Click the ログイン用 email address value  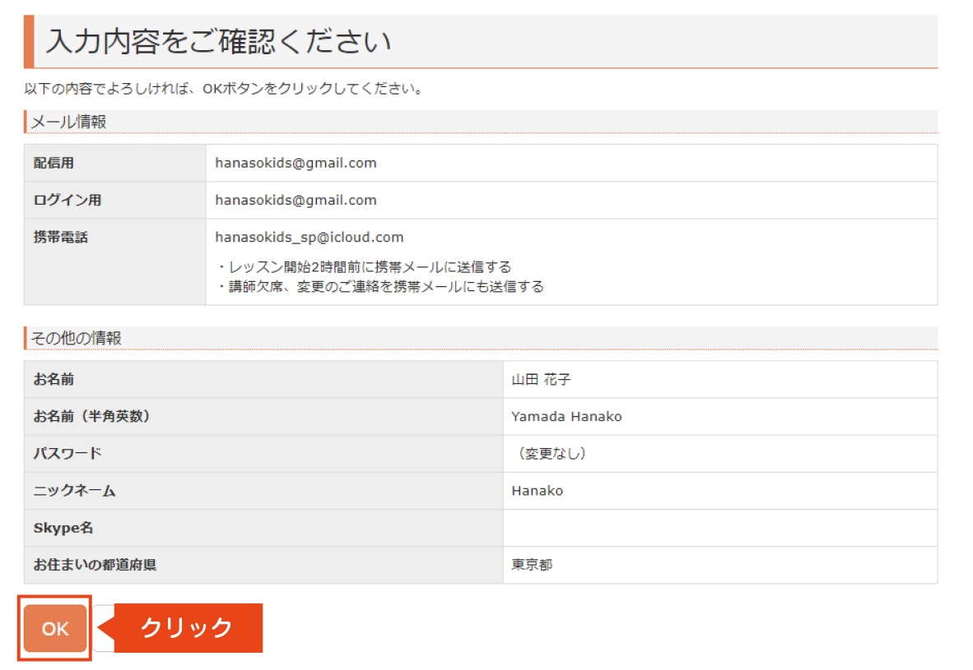coord(296,200)
